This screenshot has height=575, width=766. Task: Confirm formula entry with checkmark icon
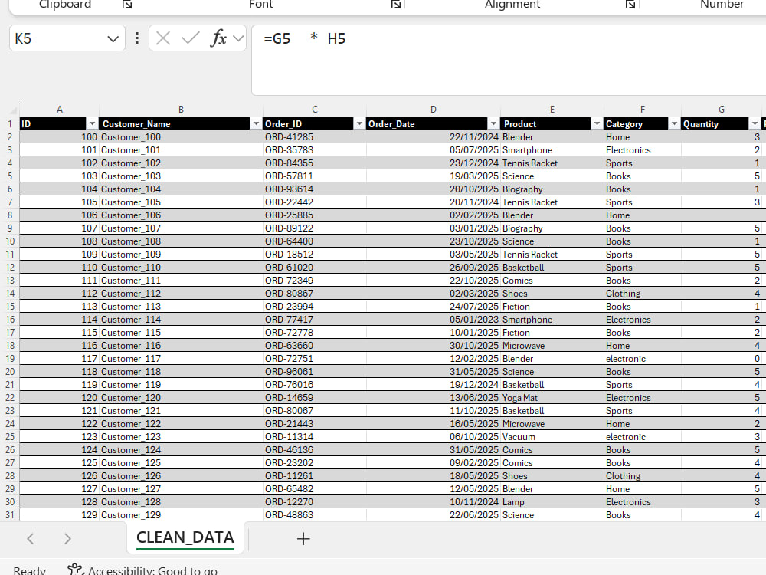pos(190,38)
